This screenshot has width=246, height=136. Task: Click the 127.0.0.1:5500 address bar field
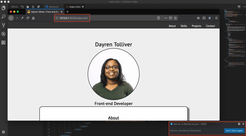pyautogui.click(x=106, y=18)
